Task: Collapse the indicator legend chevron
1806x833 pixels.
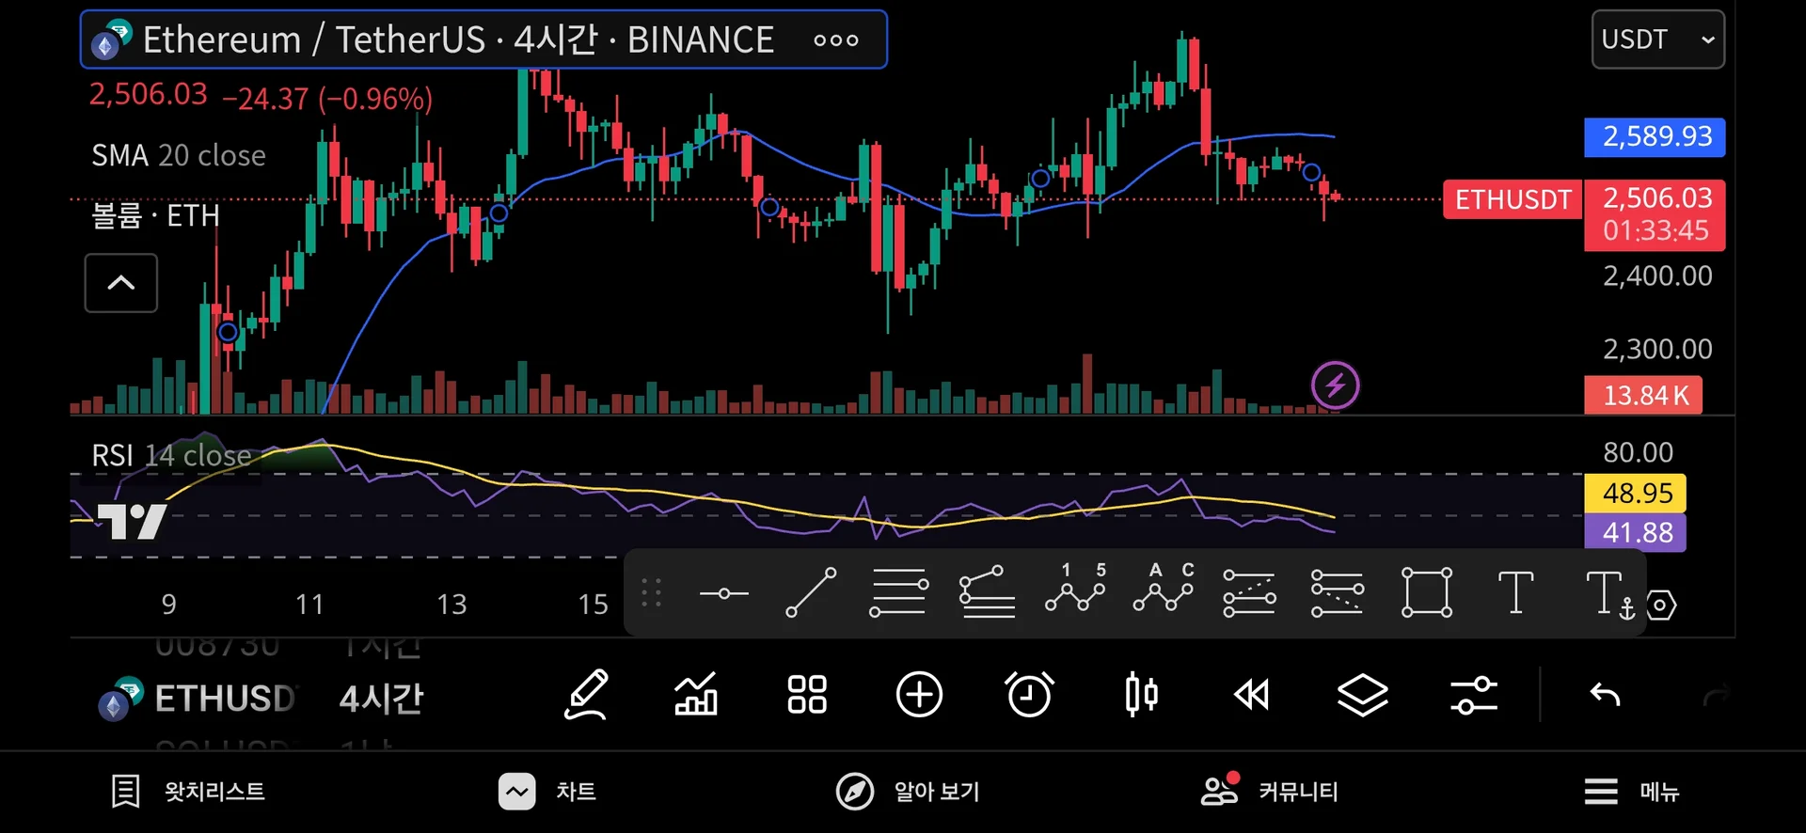Action: point(121,283)
